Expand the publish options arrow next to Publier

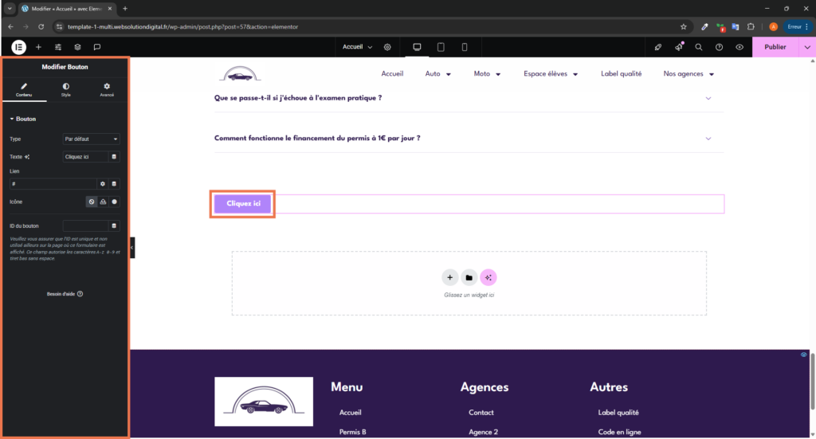[807, 47]
